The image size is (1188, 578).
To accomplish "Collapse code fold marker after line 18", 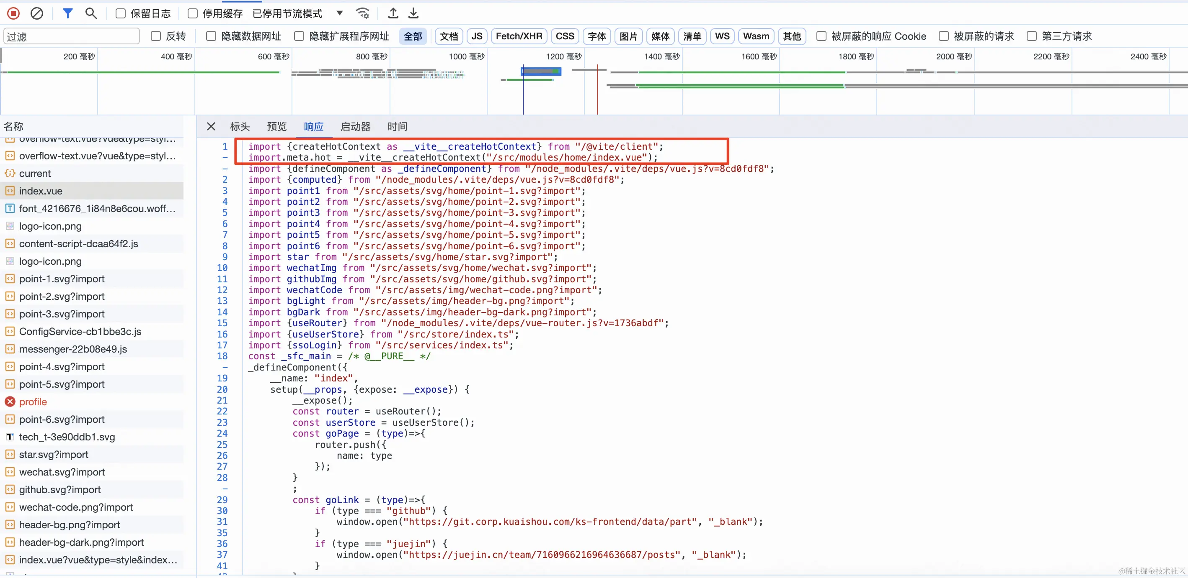I will coord(225,367).
